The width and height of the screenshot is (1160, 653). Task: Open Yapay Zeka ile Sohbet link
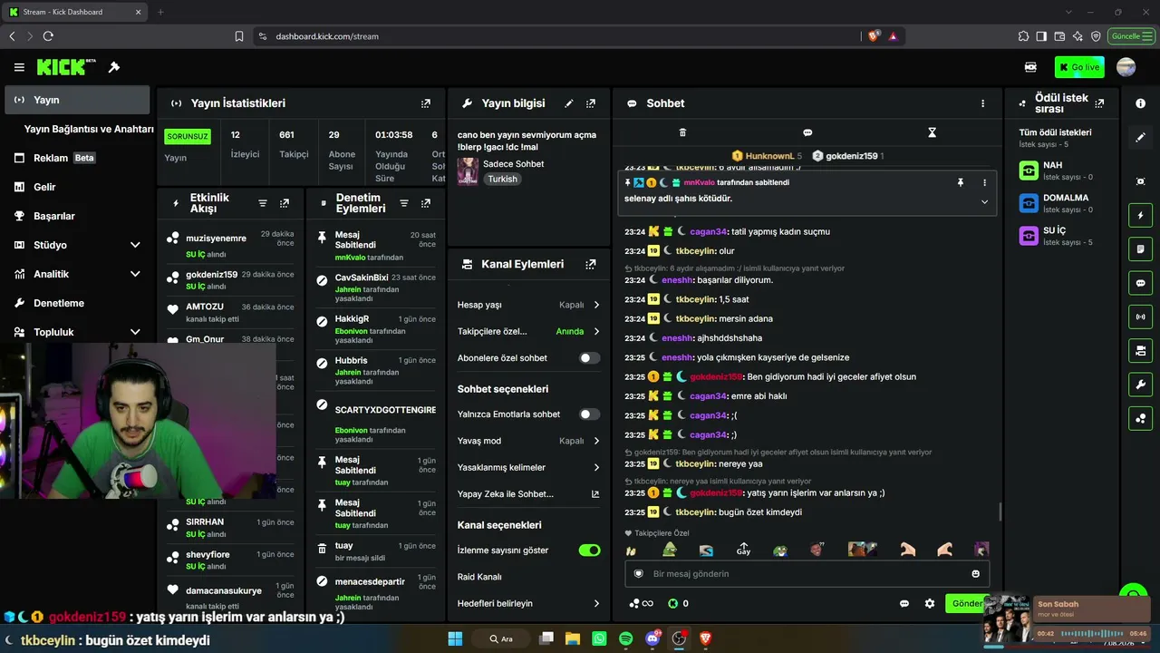[x=529, y=494]
